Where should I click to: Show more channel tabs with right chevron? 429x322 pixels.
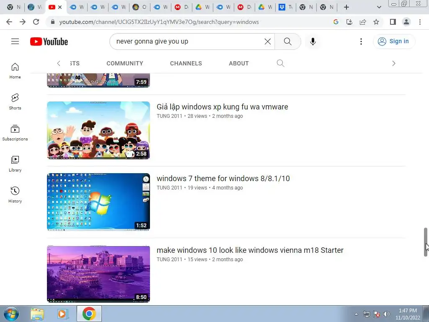pyautogui.click(x=394, y=63)
